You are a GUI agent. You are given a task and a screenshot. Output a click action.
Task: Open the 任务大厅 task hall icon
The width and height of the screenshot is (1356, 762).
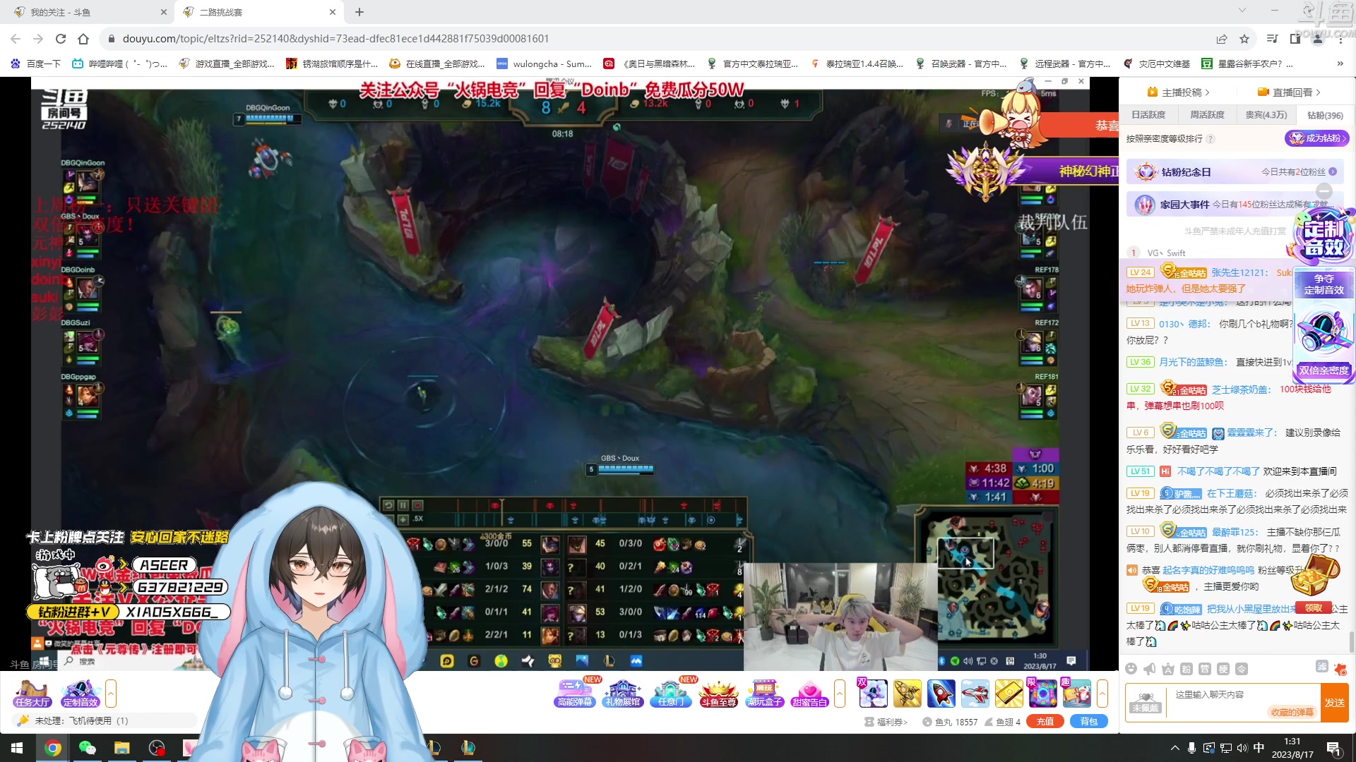click(32, 693)
